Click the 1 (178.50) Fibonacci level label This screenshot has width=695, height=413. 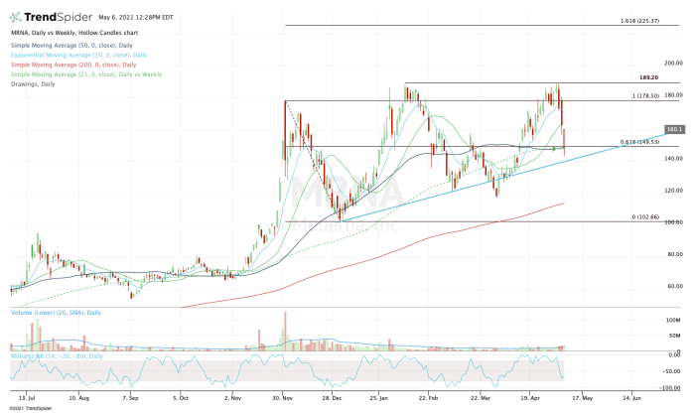tap(645, 95)
